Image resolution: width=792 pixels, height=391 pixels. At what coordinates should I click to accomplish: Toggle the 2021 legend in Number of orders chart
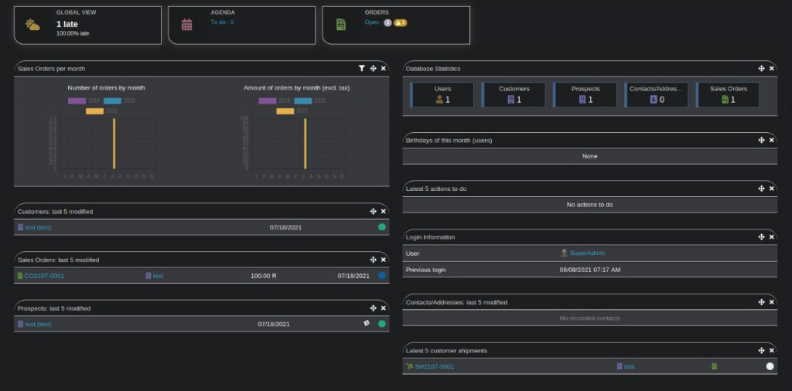pyautogui.click(x=94, y=111)
